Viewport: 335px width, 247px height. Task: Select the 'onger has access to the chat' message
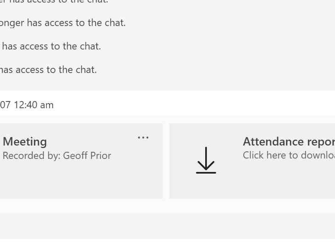(x=63, y=23)
